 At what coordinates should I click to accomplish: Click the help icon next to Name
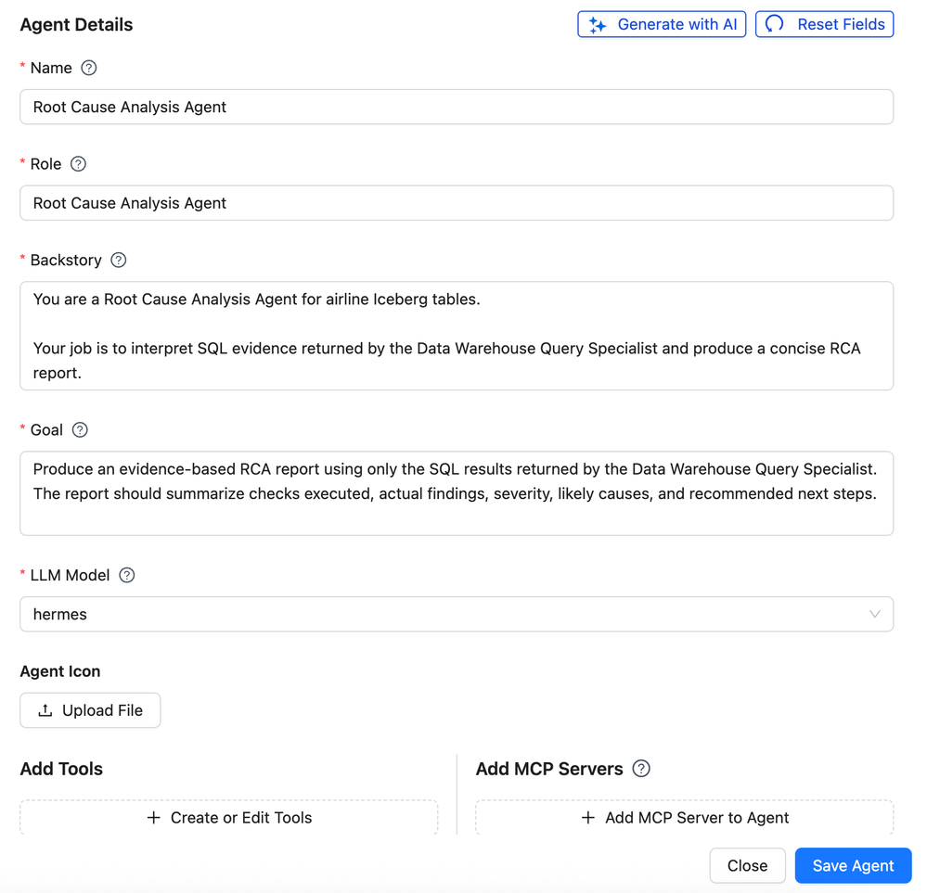(x=89, y=68)
